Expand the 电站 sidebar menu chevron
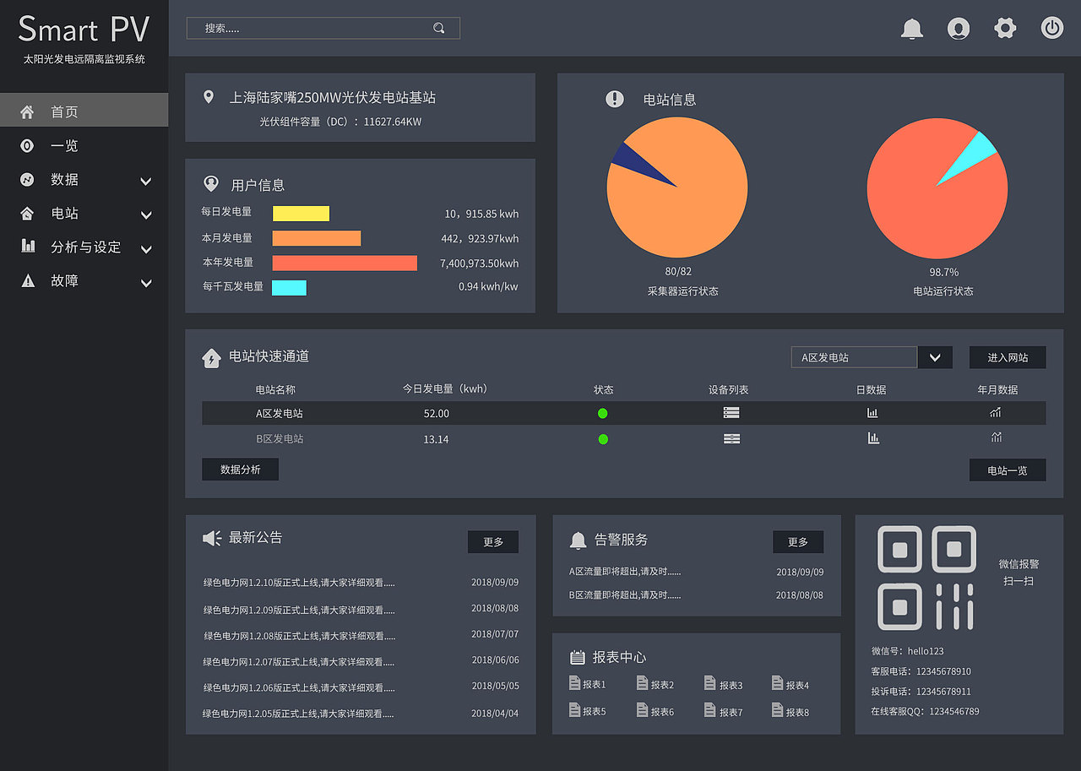Viewport: 1081px width, 771px height. 146,215
